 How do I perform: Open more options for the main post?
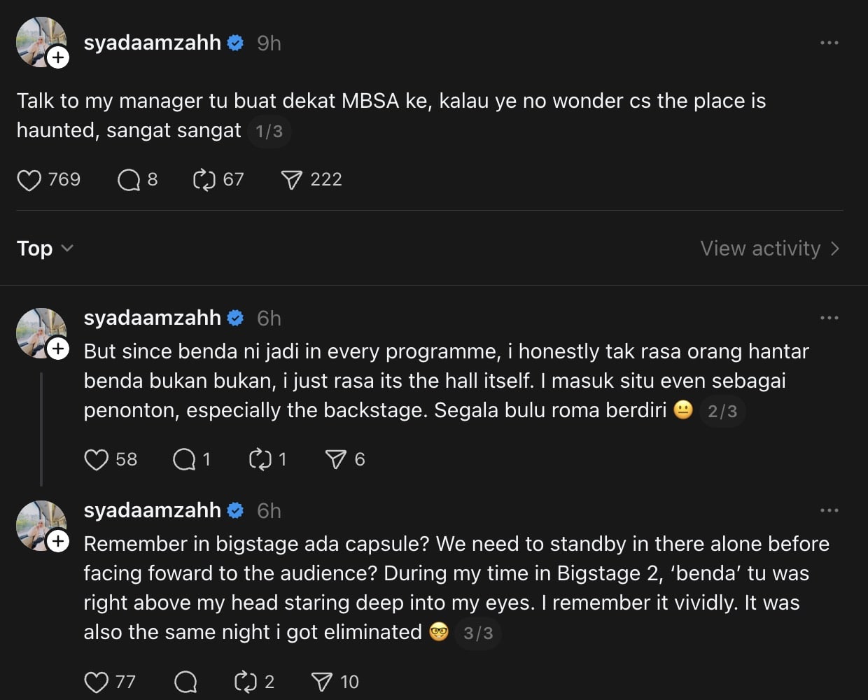(x=829, y=43)
